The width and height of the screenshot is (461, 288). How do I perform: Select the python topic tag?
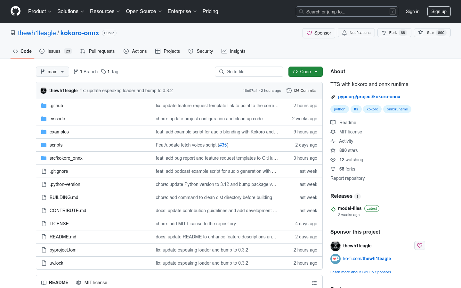(x=339, y=109)
